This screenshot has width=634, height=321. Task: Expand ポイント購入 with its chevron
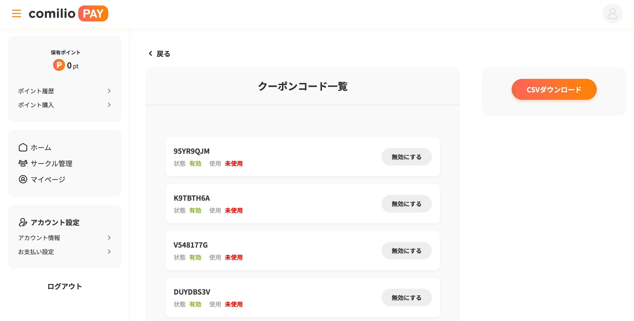click(x=109, y=105)
